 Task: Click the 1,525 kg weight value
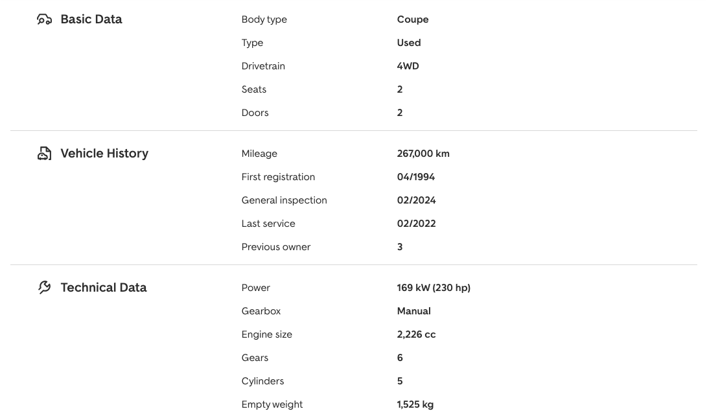pyautogui.click(x=415, y=404)
